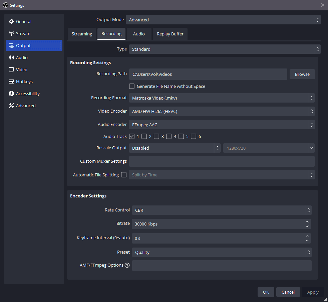Click the Audio speaker icon in sidebar
The width and height of the screenshot is (328, 302).
(11, 57)
